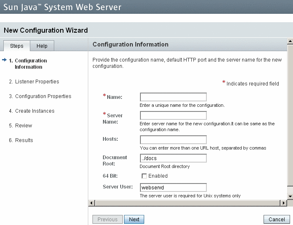293x225 pixels.
Task: Click the Hosts input field
Action: [173, 140]
